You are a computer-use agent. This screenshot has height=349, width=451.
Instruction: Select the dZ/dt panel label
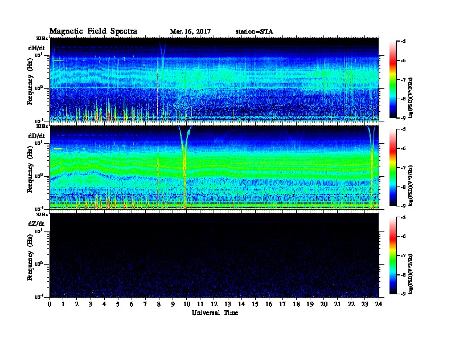(x=36, y=224)
